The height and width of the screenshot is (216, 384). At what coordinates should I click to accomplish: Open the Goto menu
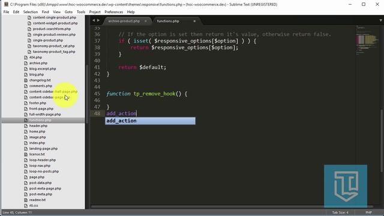coord(68,12)
